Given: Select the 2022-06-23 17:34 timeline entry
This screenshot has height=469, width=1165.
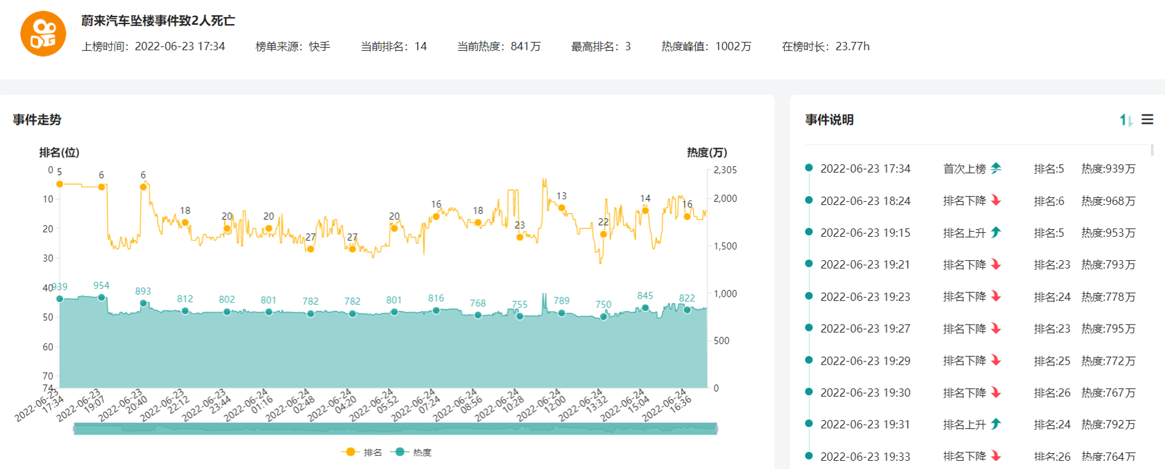Looking at the screenshot, I should [x=865, y=169].
